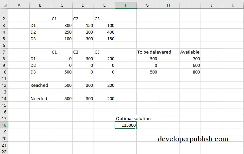Select row 15 header
Image resolution: width=244 pixels, height=154 pixels.
(x=4, y=105)
